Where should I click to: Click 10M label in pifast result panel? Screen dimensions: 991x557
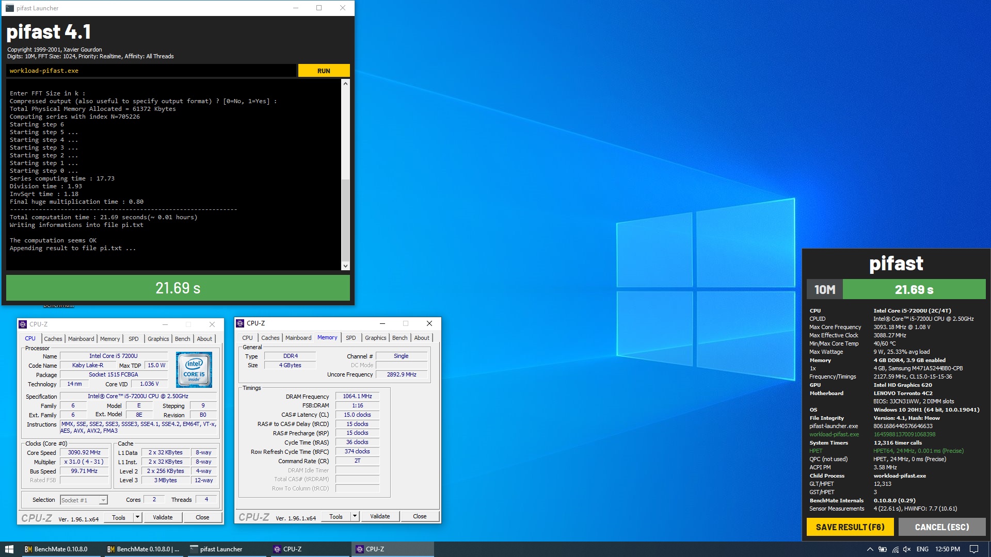coord(825,290)
